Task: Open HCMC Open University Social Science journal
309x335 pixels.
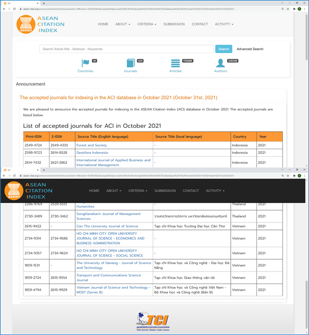Action: (x=110, y=253)
